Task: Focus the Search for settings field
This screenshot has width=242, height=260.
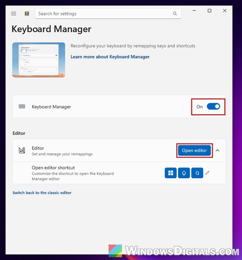Action: click(108, 13)
